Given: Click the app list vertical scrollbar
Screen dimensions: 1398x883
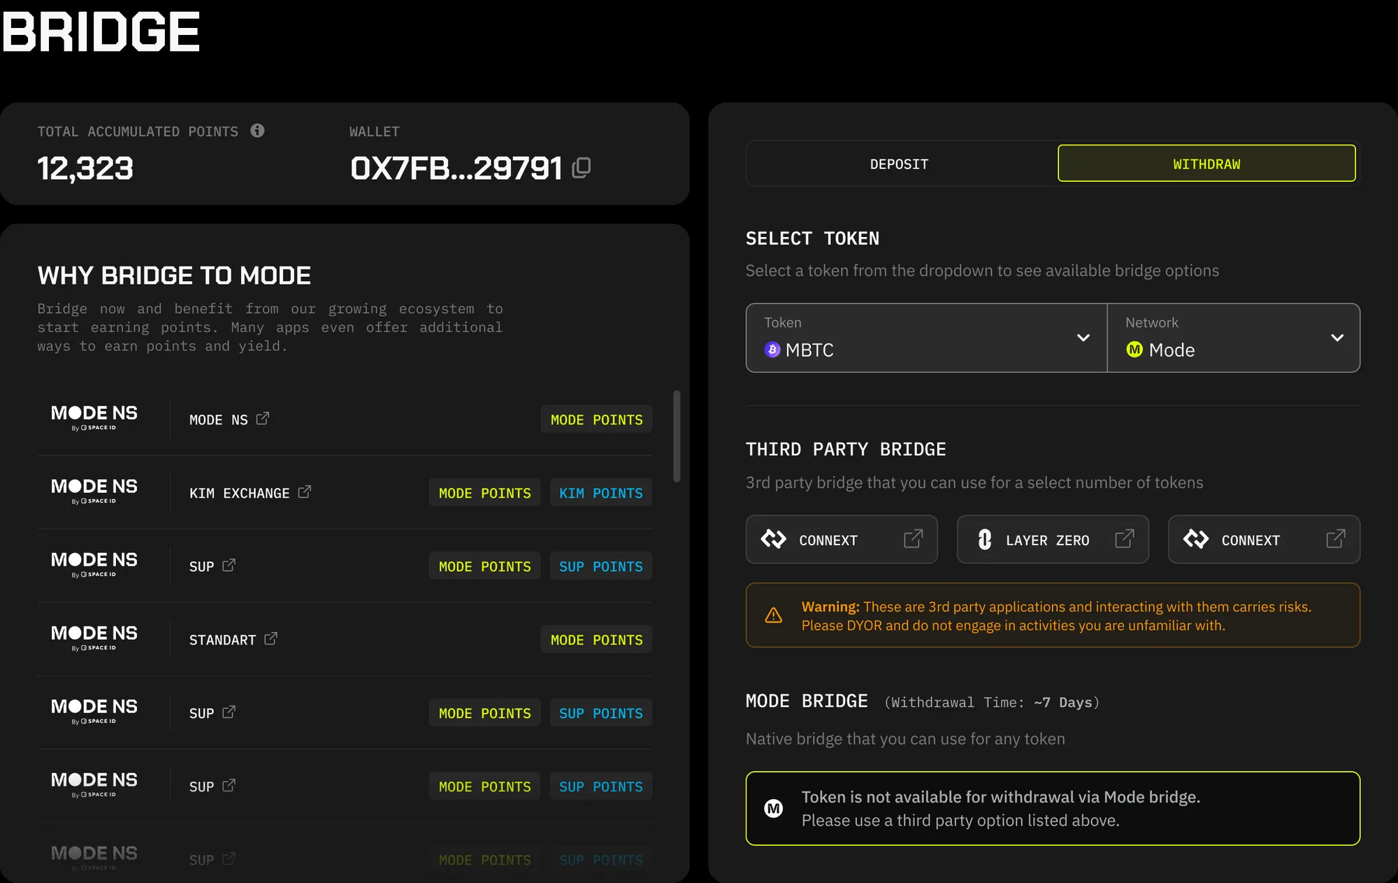Looking at the screenshot, I should click(x=676, y=436).
